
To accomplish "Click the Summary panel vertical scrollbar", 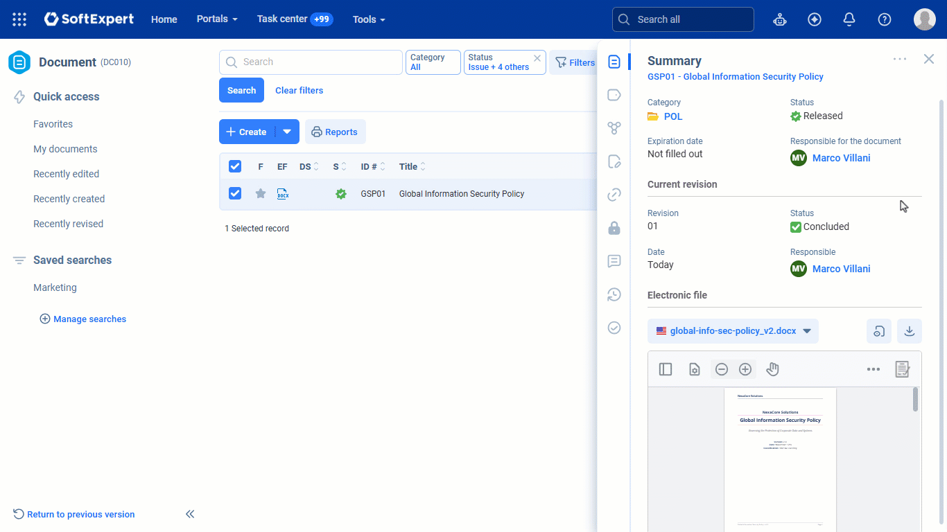I will 941,312.
